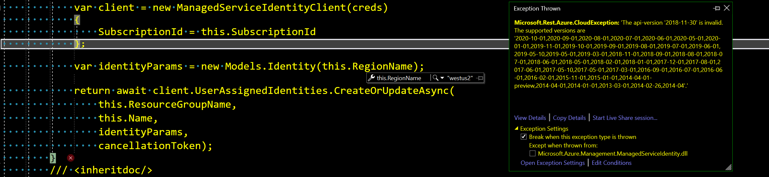Click the <inheritdoc/> comment line
The height and width of the screenshot is (177, 769).
point(101,170)
